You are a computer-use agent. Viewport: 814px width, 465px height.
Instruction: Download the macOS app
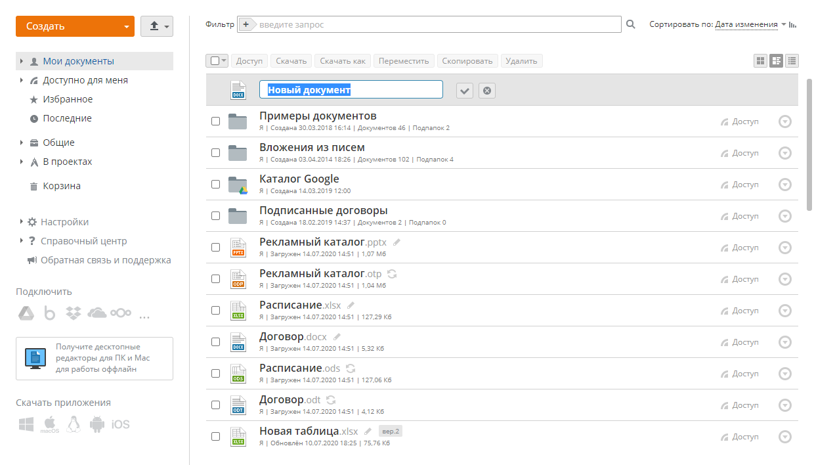tap(50, 425)
